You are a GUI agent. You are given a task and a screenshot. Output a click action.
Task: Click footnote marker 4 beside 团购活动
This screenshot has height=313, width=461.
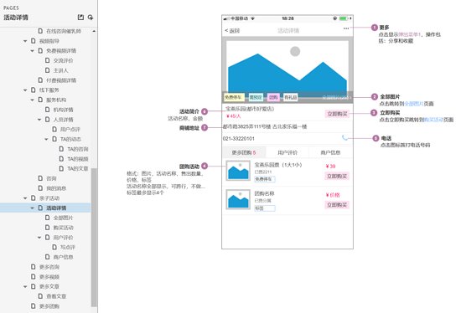click(x=205, y=167)
